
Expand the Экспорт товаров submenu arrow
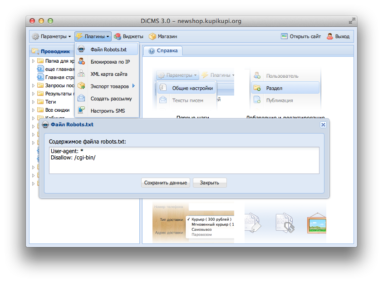(x=133, y=85)
